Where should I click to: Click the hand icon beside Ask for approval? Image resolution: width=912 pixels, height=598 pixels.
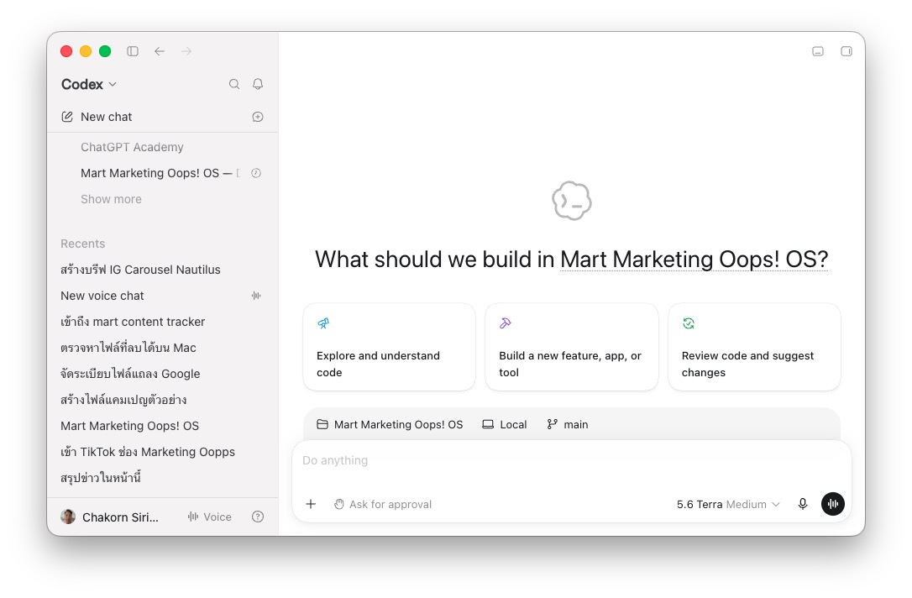pos(339,504)
